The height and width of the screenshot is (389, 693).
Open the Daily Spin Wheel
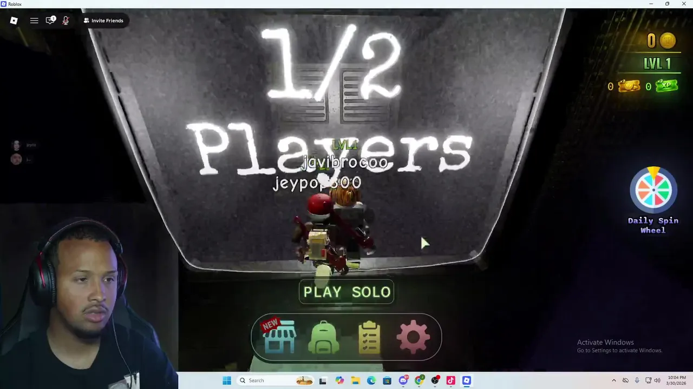(653, 200)
